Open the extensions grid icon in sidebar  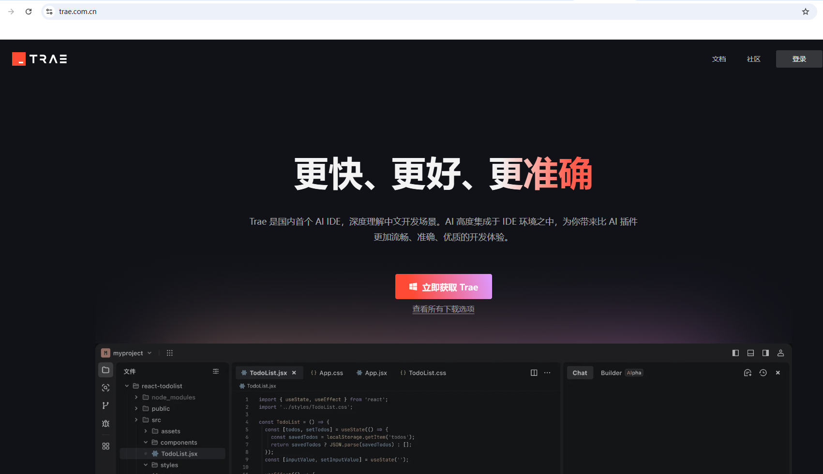pos(105,446)
